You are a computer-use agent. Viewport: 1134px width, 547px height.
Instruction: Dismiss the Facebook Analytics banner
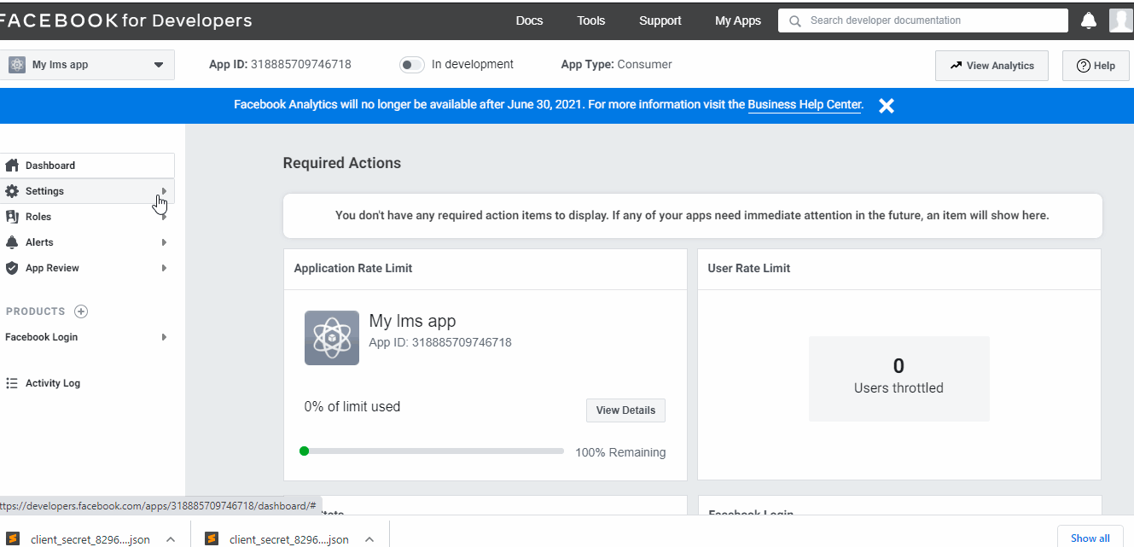pos(887,106)
